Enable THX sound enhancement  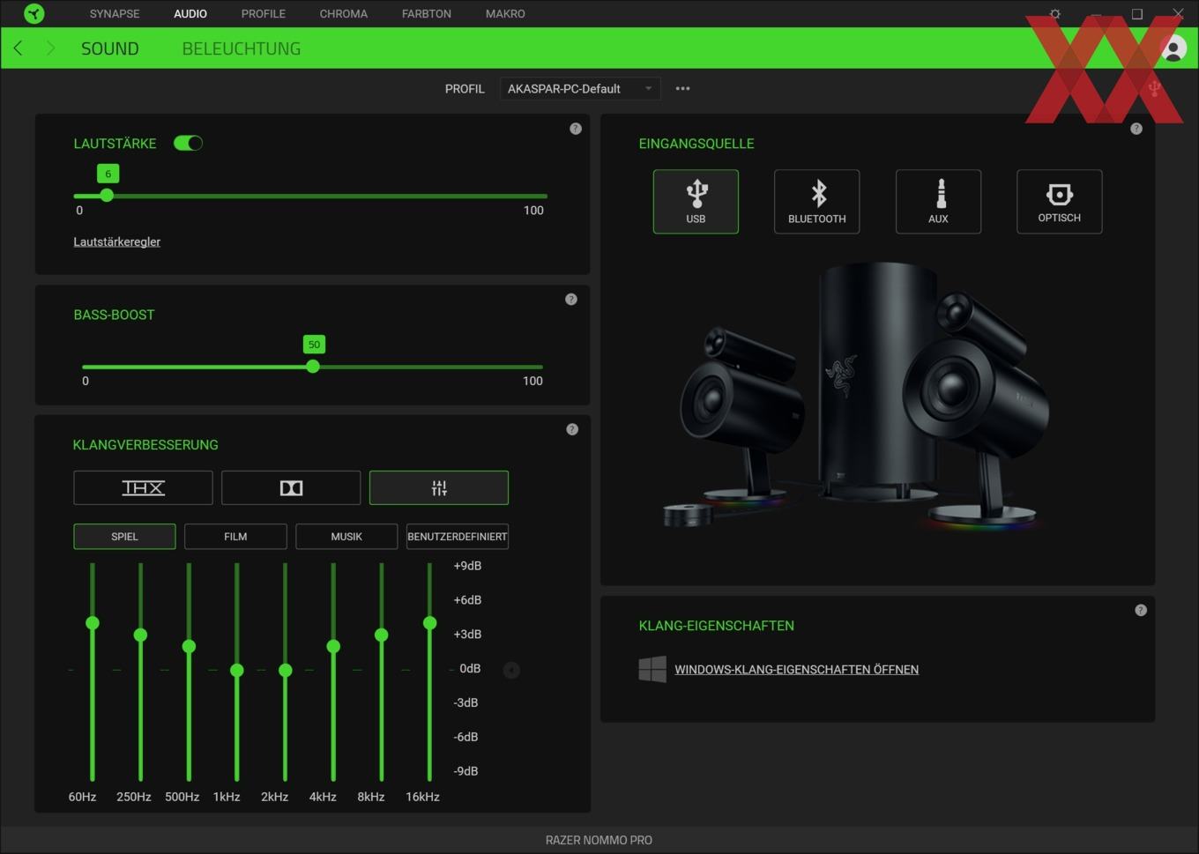tap(143, 487)
